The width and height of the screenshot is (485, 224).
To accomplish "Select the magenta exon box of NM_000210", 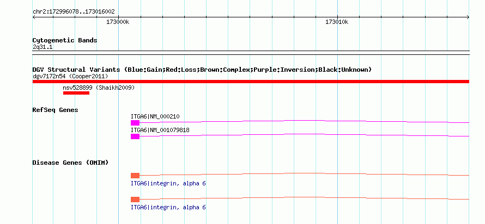I will [135, 123].
